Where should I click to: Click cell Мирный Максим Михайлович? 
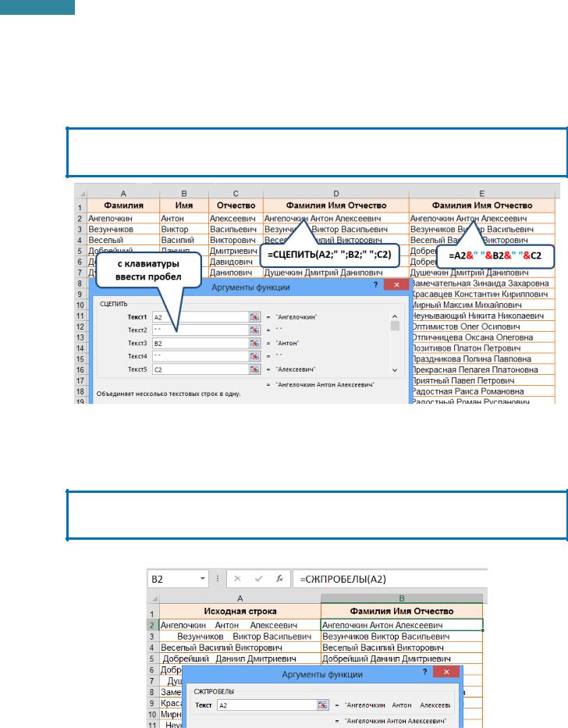tap(482, 305)
